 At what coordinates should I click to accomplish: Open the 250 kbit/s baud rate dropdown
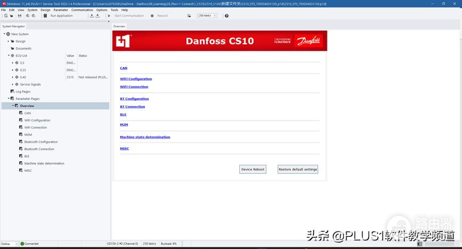coord(207,15)
